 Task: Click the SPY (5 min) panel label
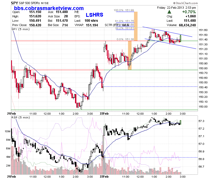[x=21, y=29]
